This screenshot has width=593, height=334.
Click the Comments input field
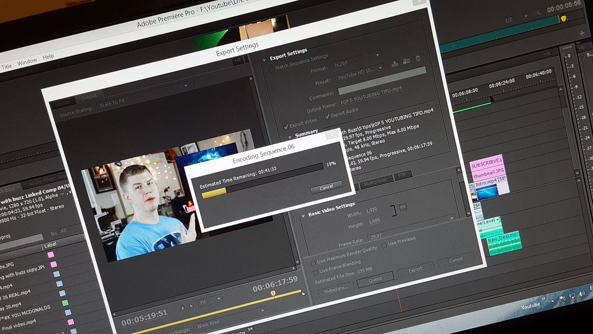point(381,81)
